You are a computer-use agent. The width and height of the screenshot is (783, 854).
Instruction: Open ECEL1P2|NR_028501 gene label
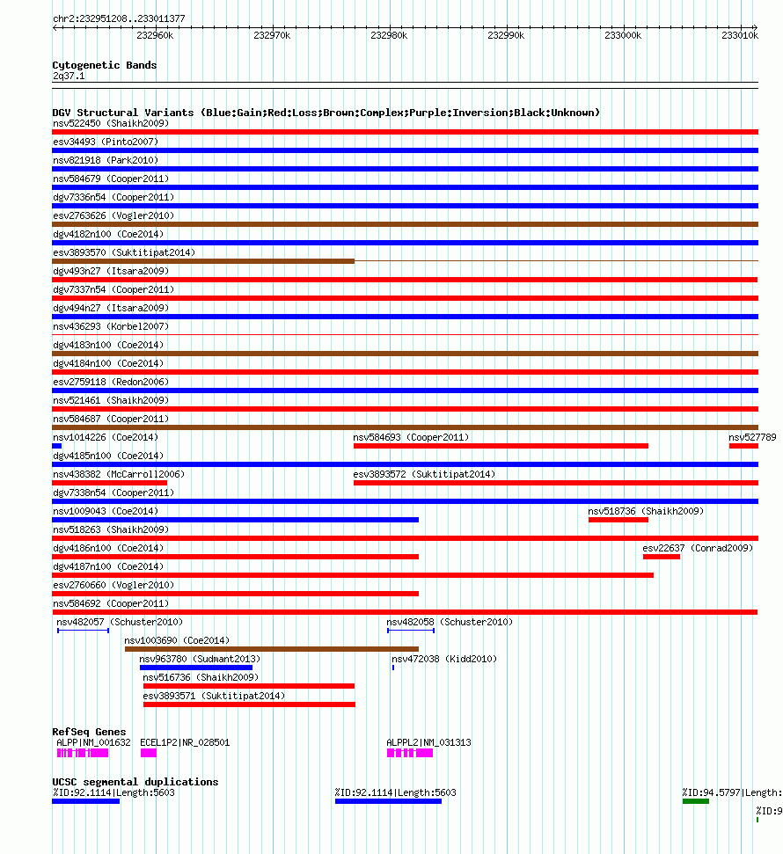[x=185, y=743]
